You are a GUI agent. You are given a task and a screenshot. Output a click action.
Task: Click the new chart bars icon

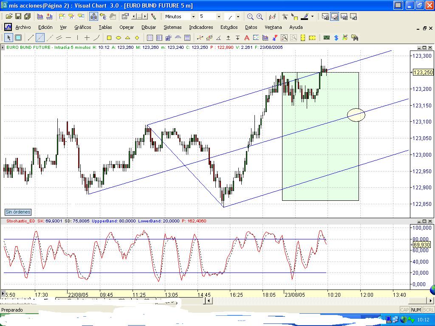pyautogui.click(x=40, y=17)
